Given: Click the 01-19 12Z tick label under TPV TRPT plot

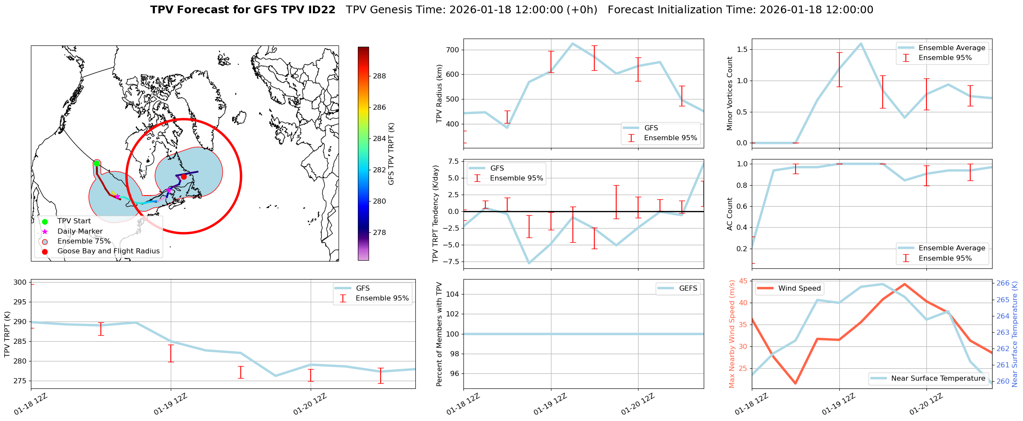Looking at the screenshot, I should [x=170, y=404].
